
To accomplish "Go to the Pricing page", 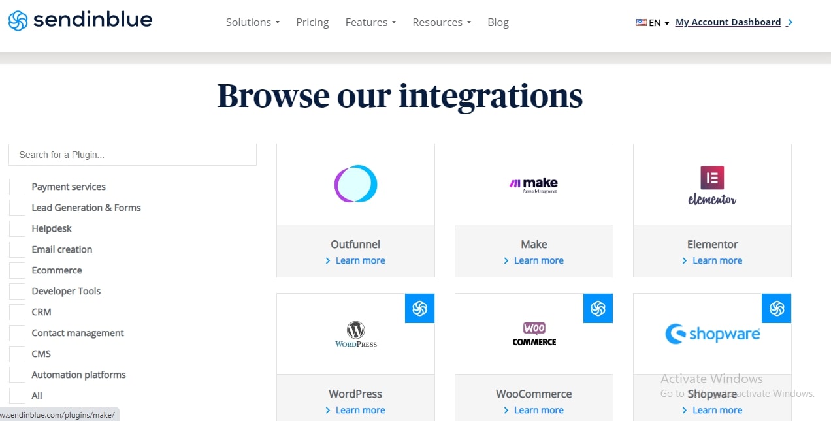I will (x=312, y=22).
